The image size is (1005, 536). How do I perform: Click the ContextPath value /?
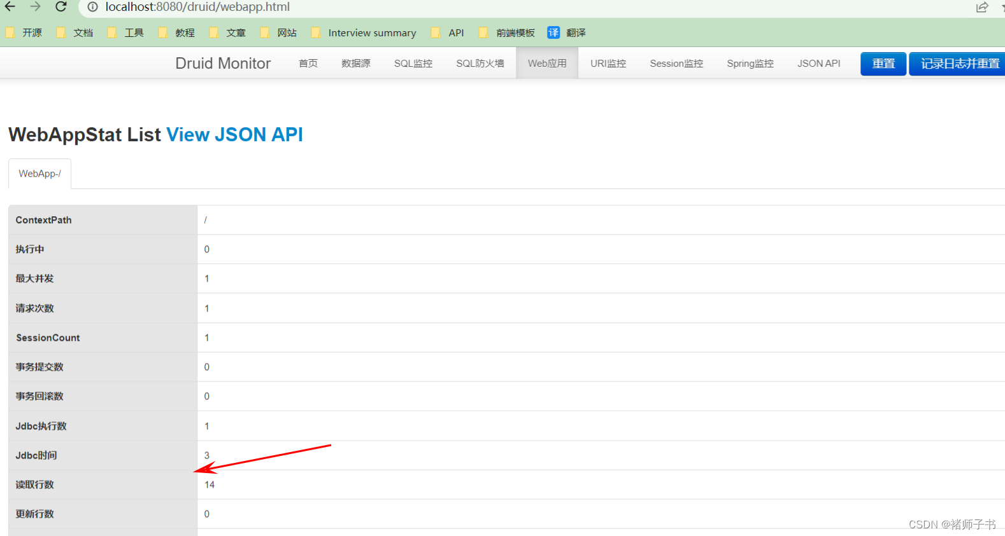click(206, 220)
